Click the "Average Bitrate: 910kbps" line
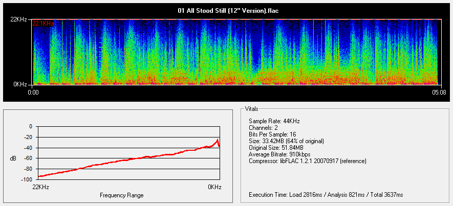The width and height of the screenshot is (453, 206). (x=279, y=154)
